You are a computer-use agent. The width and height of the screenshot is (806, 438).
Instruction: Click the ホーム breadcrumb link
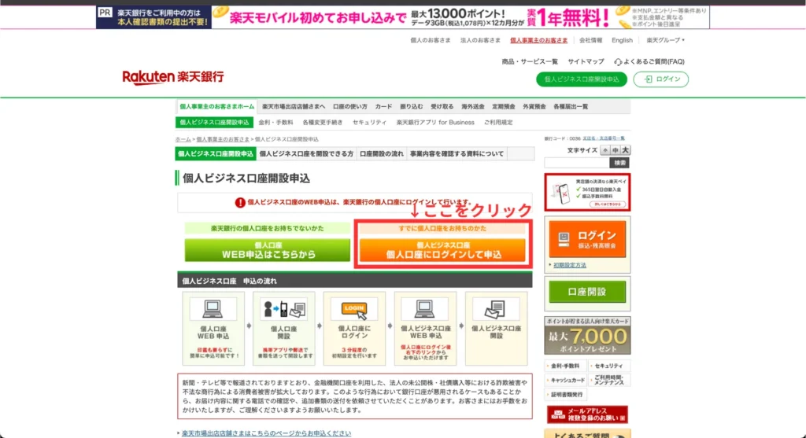coord(183,139)
